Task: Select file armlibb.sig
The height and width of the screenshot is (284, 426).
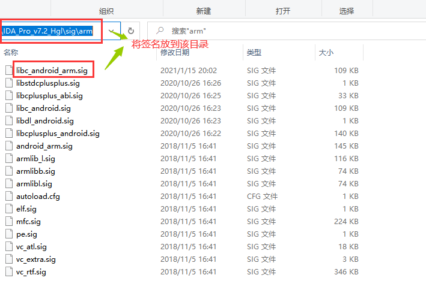Action: pyautogui.click(x=35, y=171)
